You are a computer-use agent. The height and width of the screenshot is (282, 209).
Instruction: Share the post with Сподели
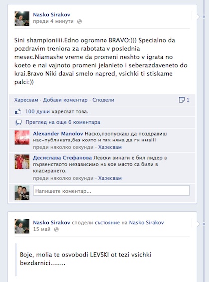pyautogui.click(x=103, y=100)
